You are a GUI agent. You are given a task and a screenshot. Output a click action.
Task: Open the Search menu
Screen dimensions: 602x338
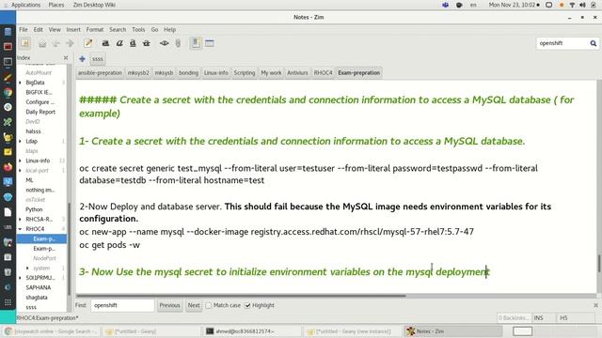point(118,29)
